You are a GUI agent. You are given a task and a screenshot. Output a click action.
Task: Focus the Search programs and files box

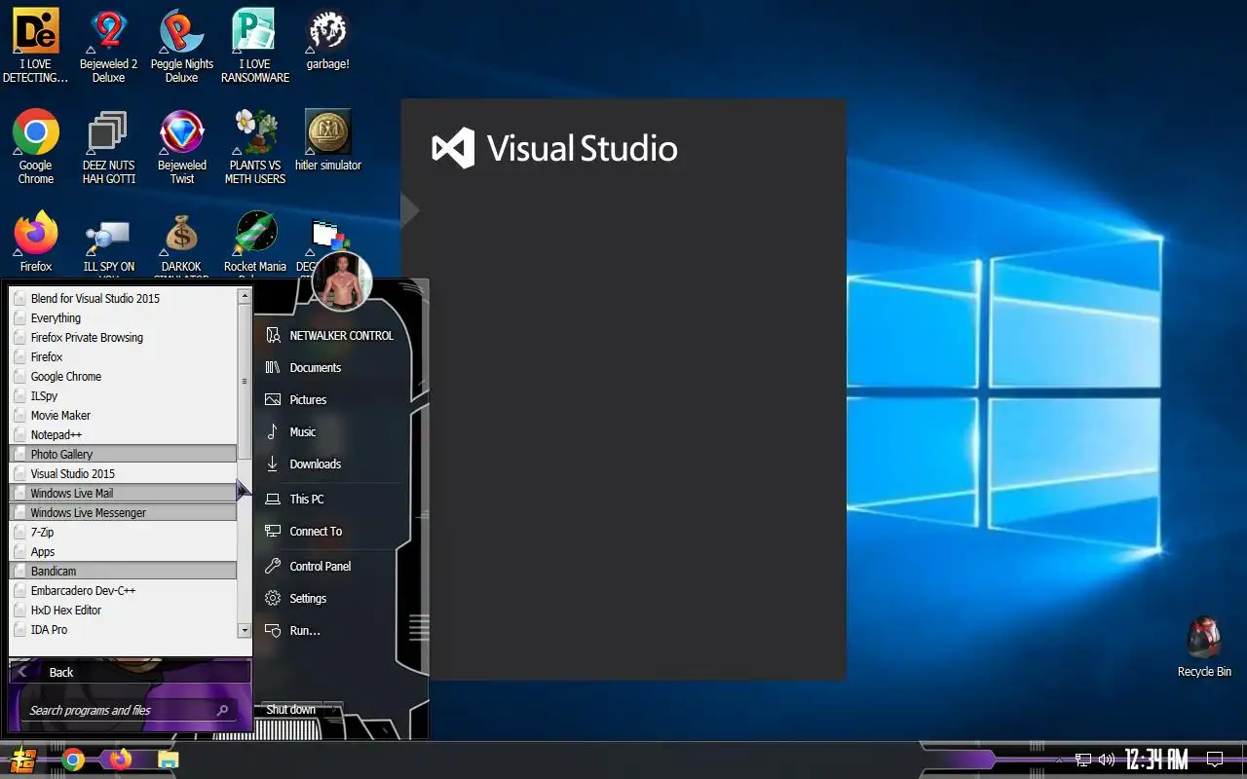[128, 710]
